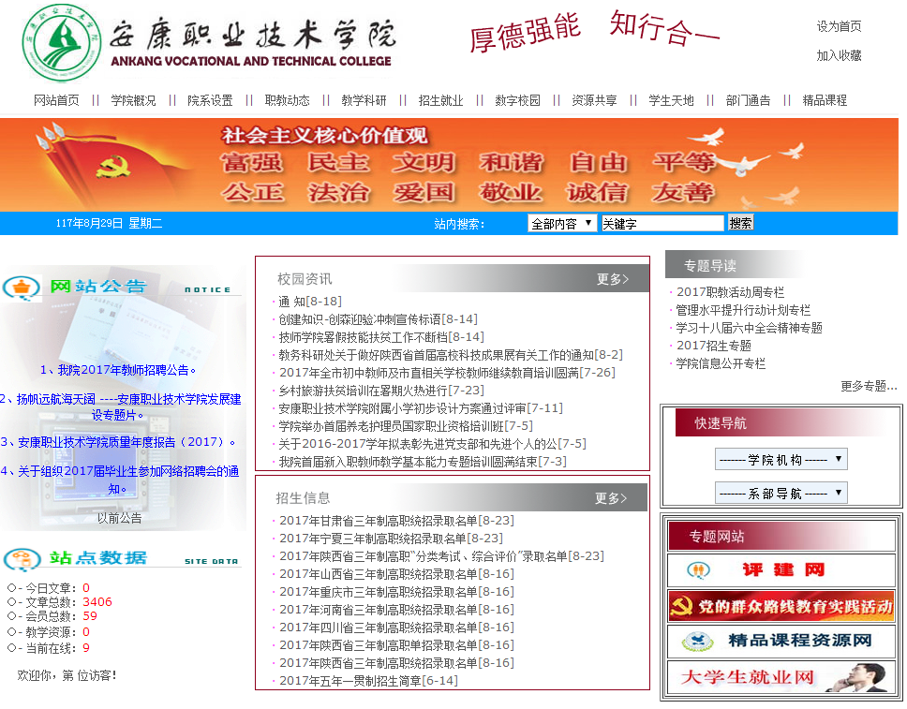Screen dimensions: 907x709
Task: Focus the 关键字 search input field
Action: tap(662, 223)
